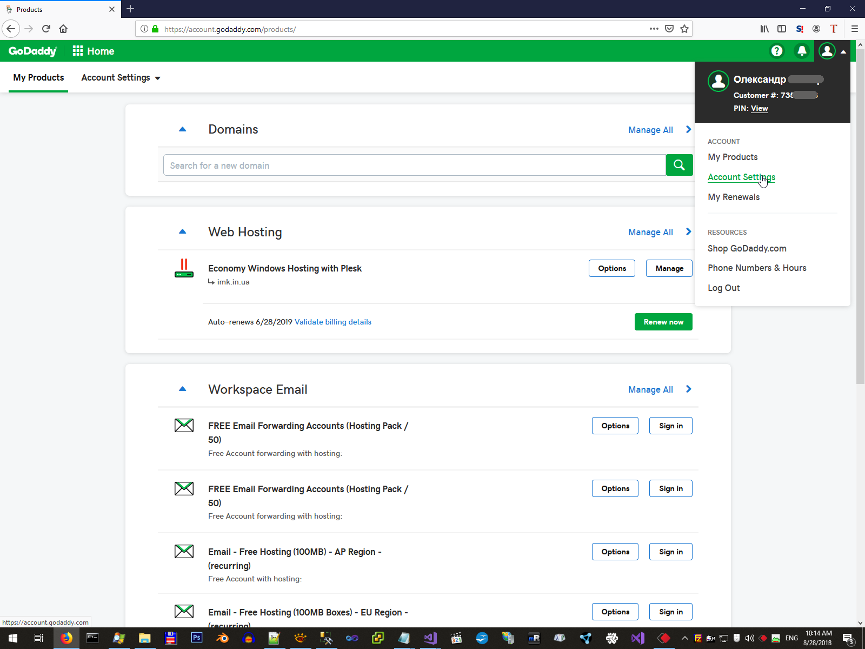Select the Products browser tab
The width and height of the screenshot is (865, 649).
[59, 9]
